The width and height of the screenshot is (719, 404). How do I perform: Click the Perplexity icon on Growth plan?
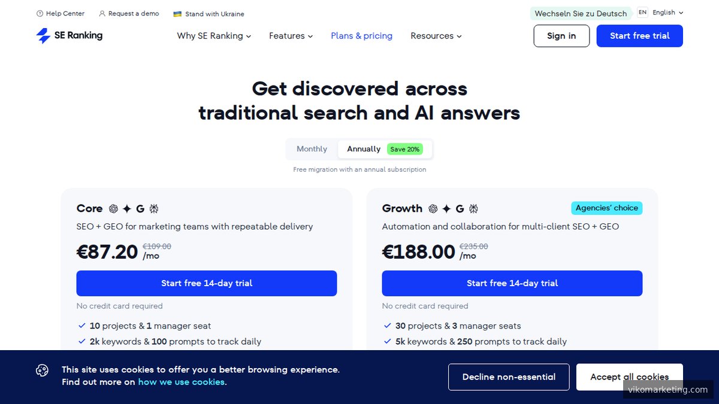pyautogui.click(x=473, y=209)
